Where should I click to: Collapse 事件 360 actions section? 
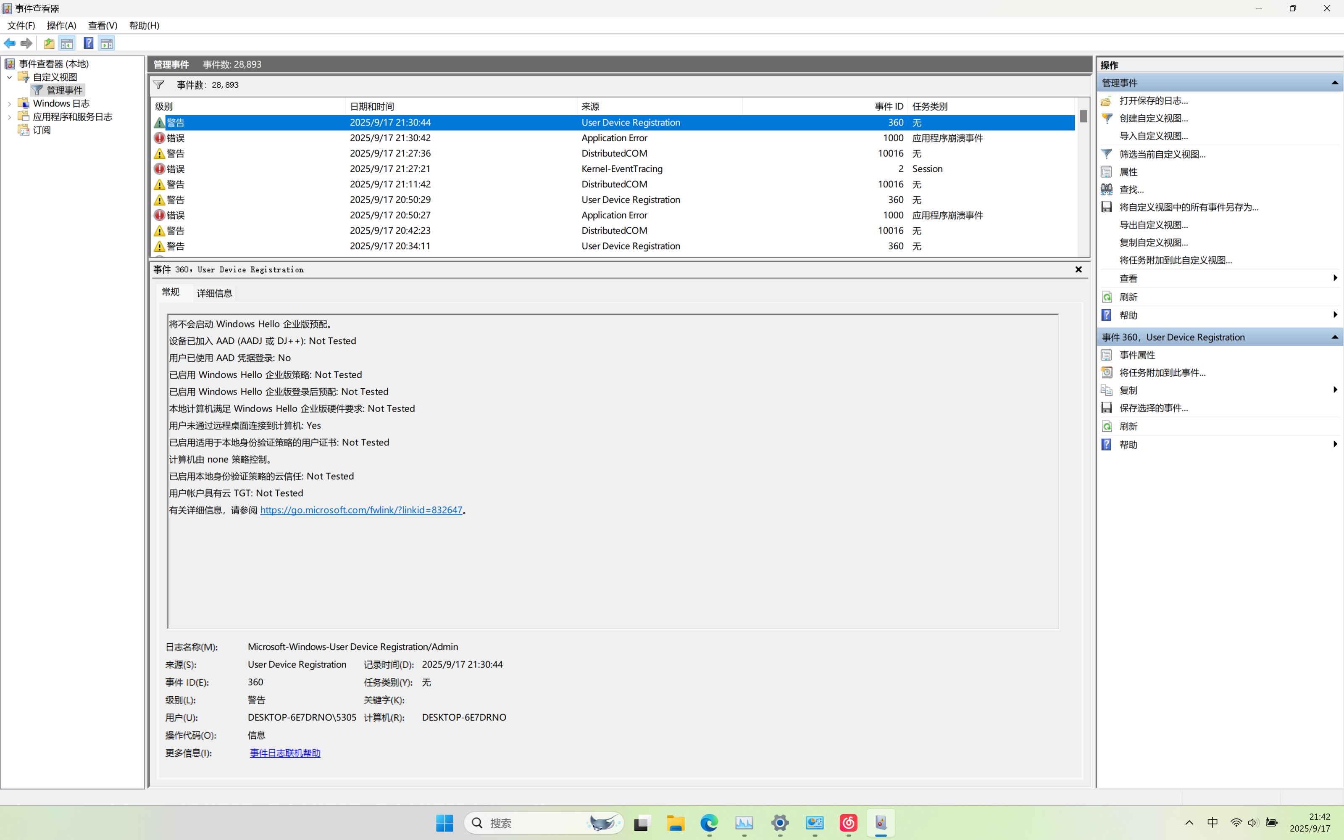click(1334, 337)
